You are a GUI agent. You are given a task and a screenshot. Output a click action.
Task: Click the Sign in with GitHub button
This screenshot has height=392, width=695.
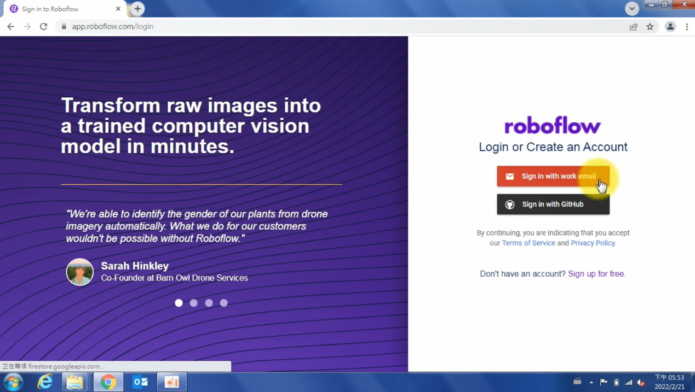tap(553, 204)
